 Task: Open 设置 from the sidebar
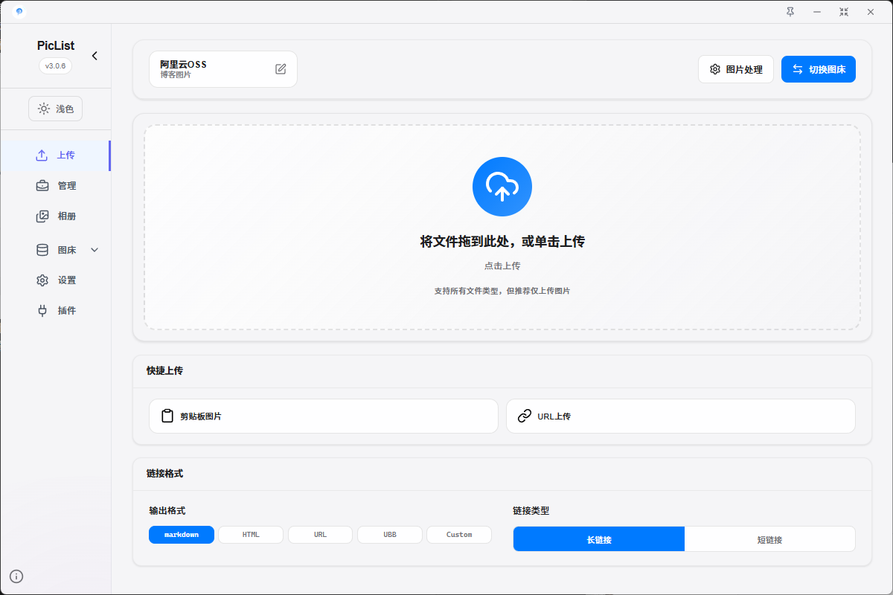click(66, 280)
